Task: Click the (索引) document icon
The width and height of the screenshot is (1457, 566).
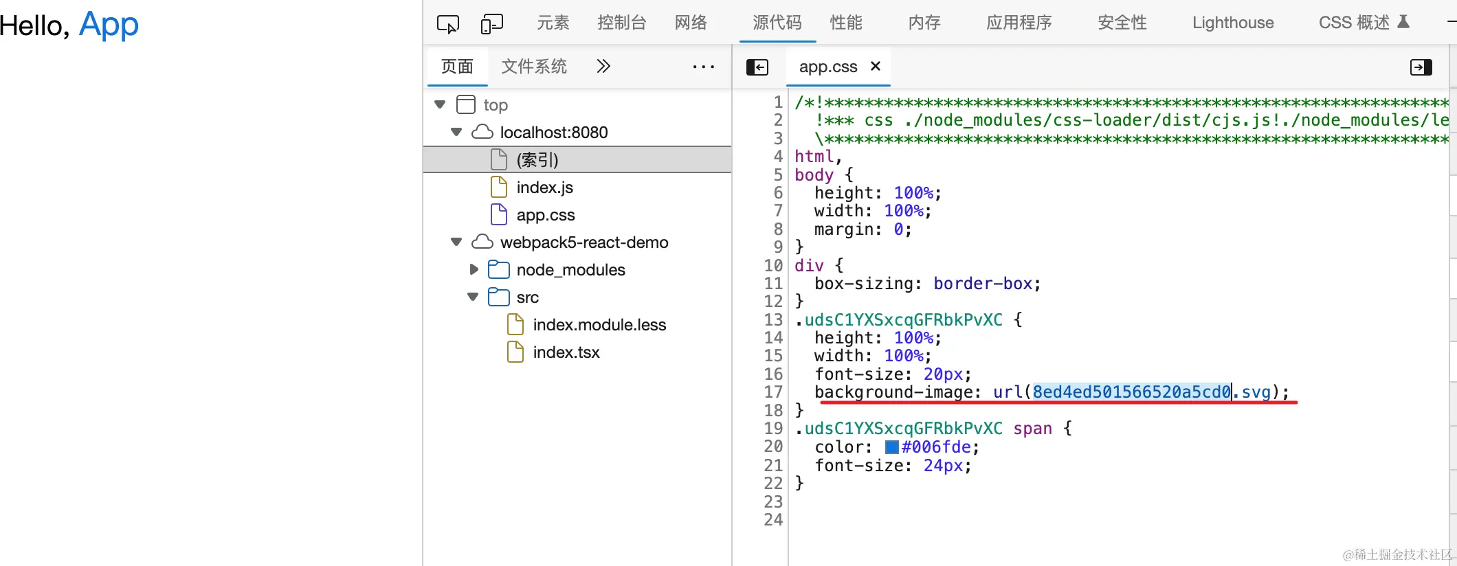Action: (499, 159)
